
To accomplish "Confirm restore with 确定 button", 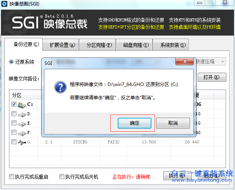I will click(135, 123).
